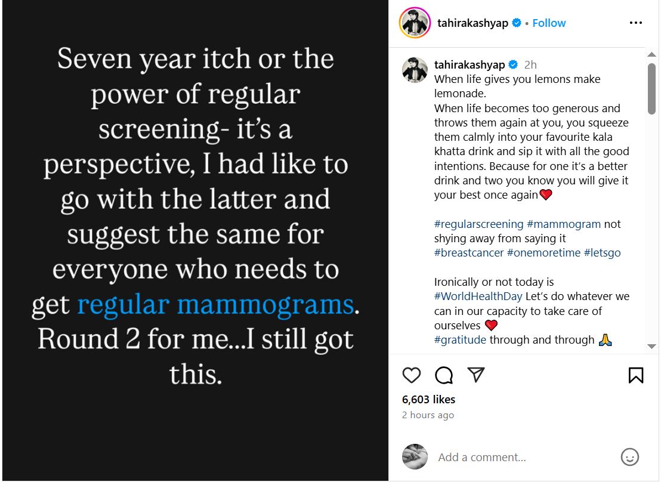Click the verified badge in post header
Viewport: 661px width, 485px height.
[517, 23]
